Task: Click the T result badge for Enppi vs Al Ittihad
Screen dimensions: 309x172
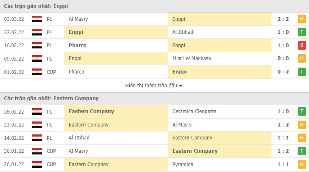Action: click(x=301, y=32)
